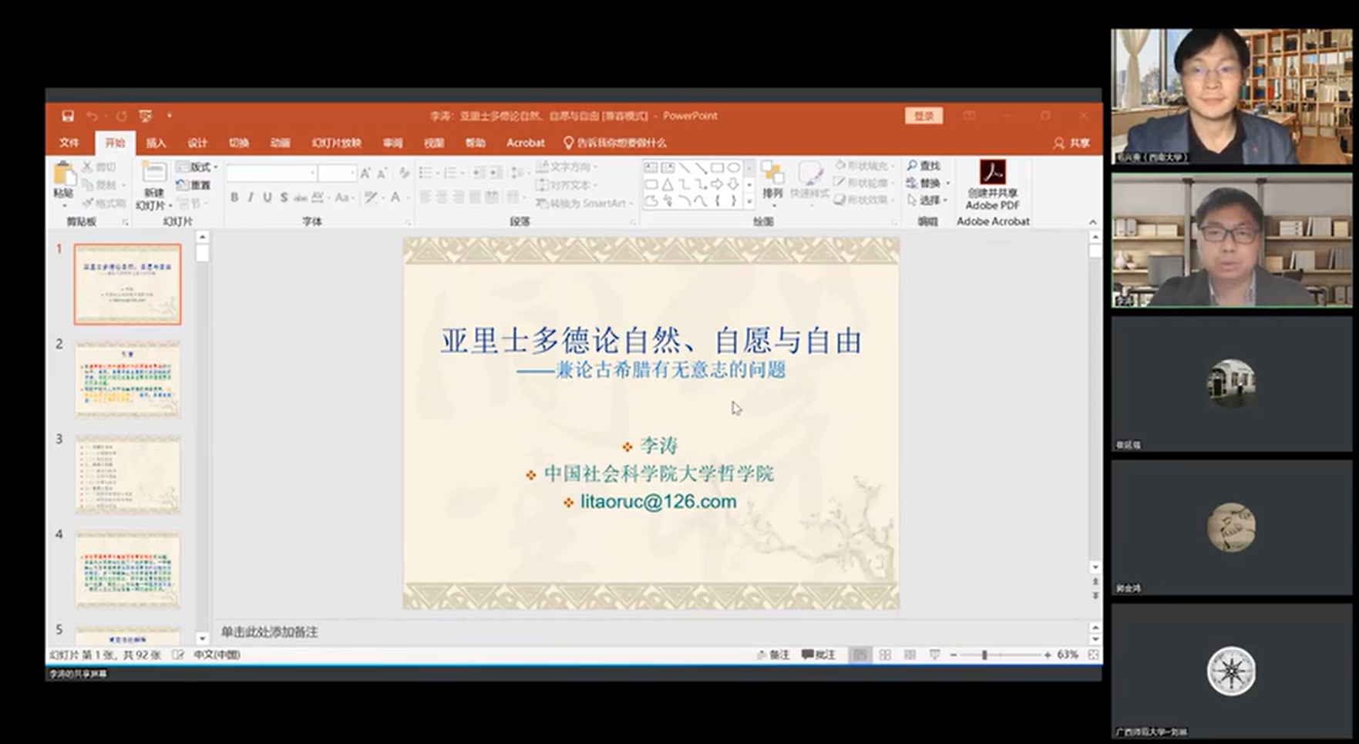The height and width of the screenshot is (744, 1359).
Task: Open the Acrobat ribbon tab
Action: 525,143
